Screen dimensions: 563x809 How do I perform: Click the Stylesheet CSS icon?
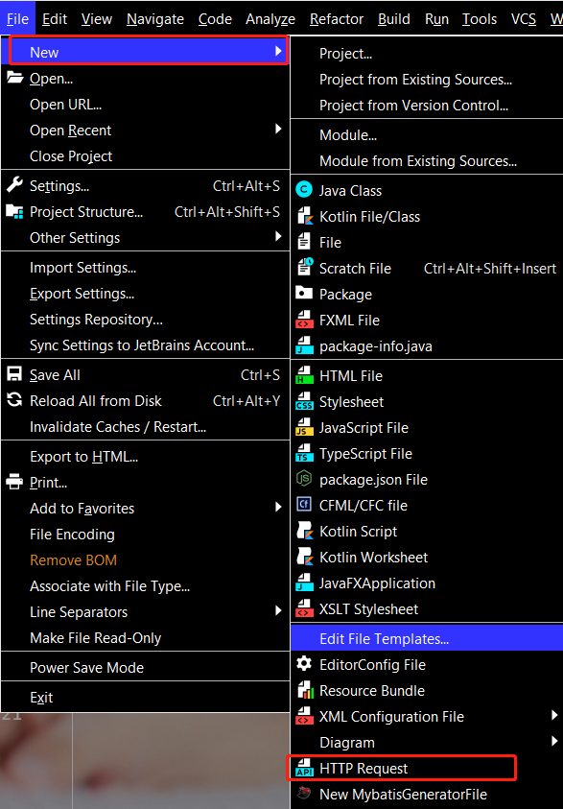[304, 401]
